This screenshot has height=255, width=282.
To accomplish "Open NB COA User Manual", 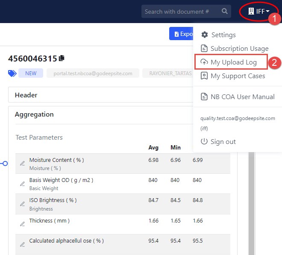I will (242, 97).
